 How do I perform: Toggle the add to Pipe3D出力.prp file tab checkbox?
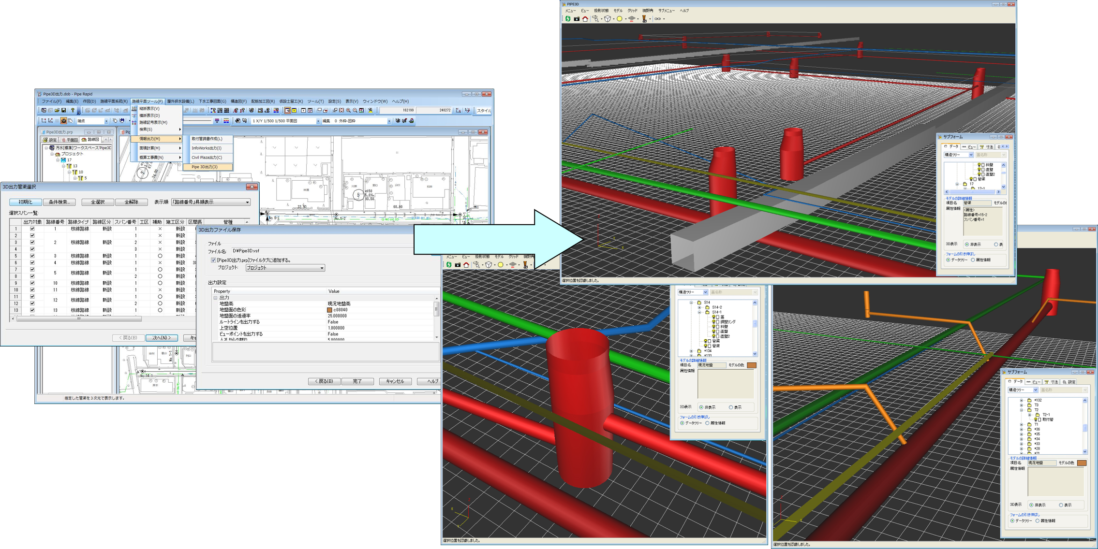click(x=213, y=260)
